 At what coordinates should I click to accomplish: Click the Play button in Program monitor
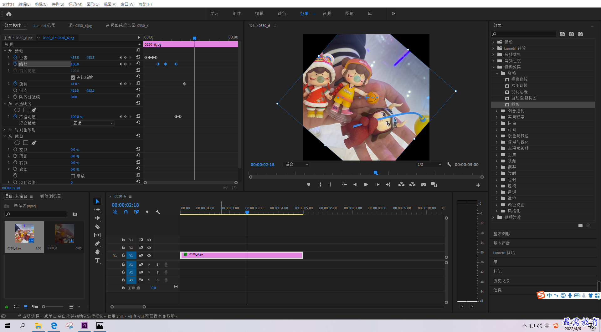click(366, 185)
